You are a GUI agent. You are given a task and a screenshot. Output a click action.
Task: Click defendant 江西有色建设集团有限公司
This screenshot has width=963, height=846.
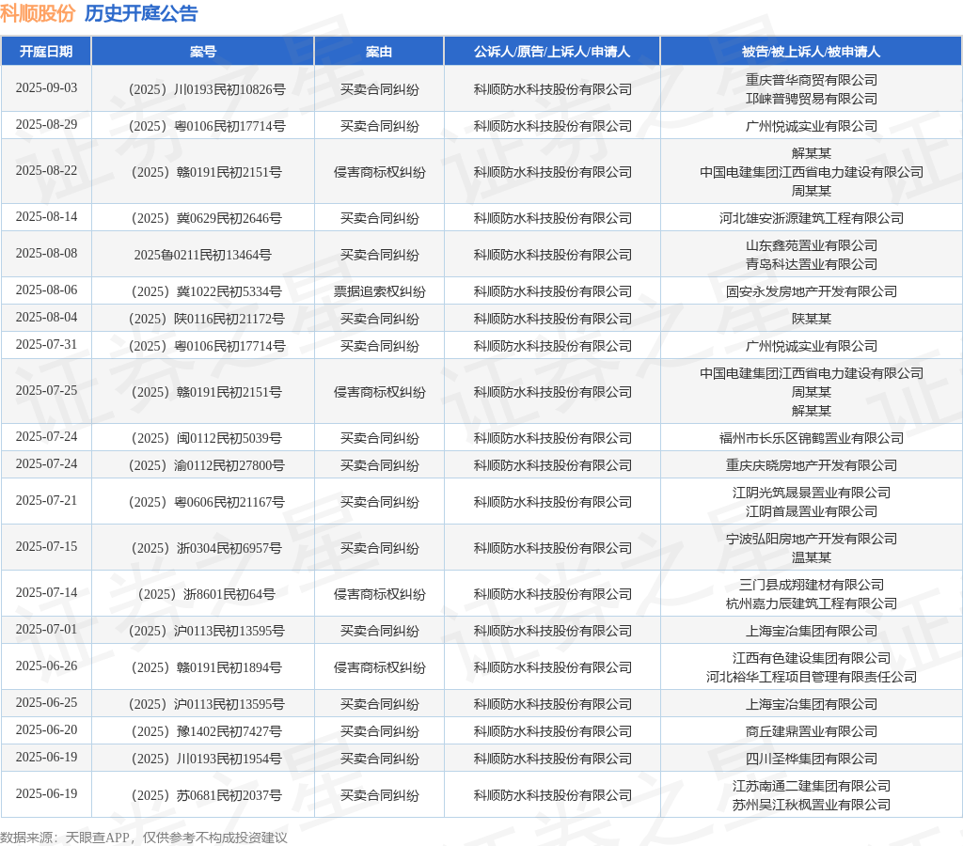[x=812, y=658]
